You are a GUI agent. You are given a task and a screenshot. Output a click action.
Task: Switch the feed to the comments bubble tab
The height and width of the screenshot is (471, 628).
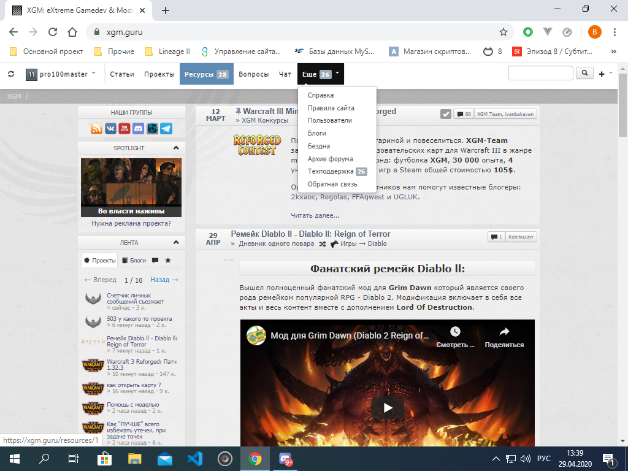click(x=155, y=260)
